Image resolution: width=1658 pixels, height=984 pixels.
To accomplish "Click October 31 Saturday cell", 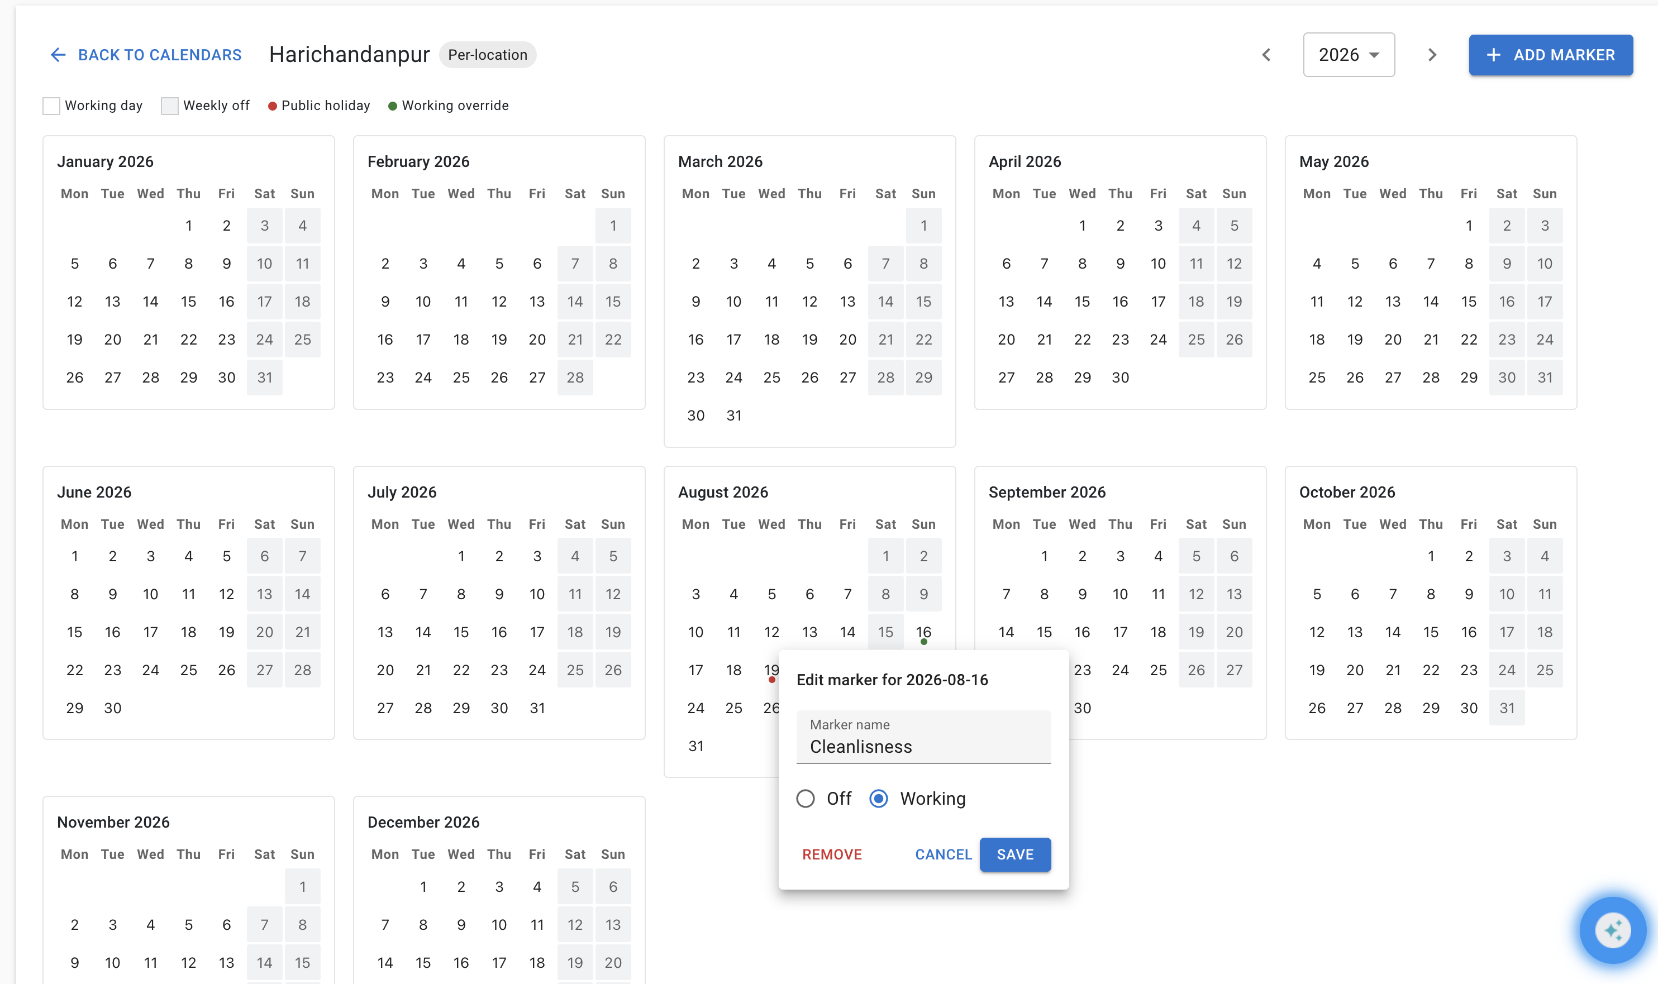I will pyautogui.click(x=1507, y=708).
